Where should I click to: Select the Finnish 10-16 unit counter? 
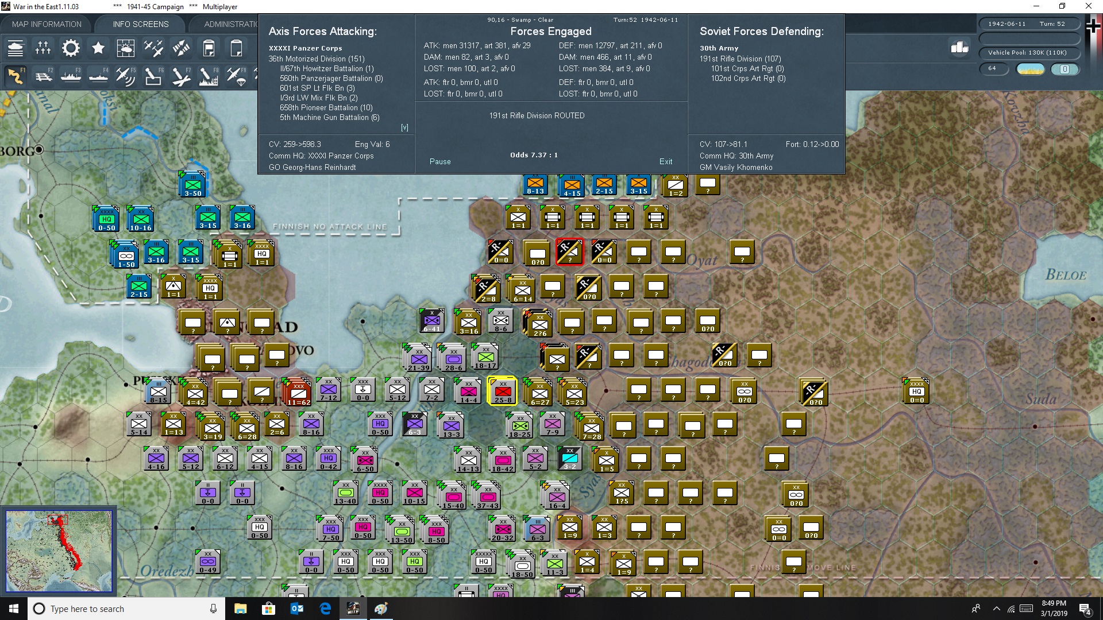click(x=141, y=218)
